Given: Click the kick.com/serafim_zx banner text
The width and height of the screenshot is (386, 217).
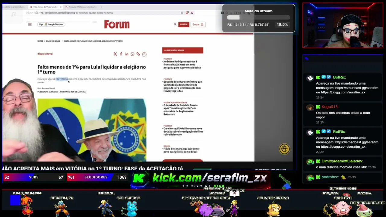Looking at the screenshot, I should (x=210, y=178).
